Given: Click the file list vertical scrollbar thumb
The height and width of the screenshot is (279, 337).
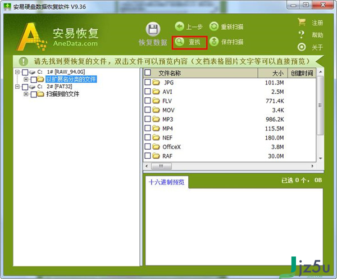Looking at the screenshot, I should [320, 105].
